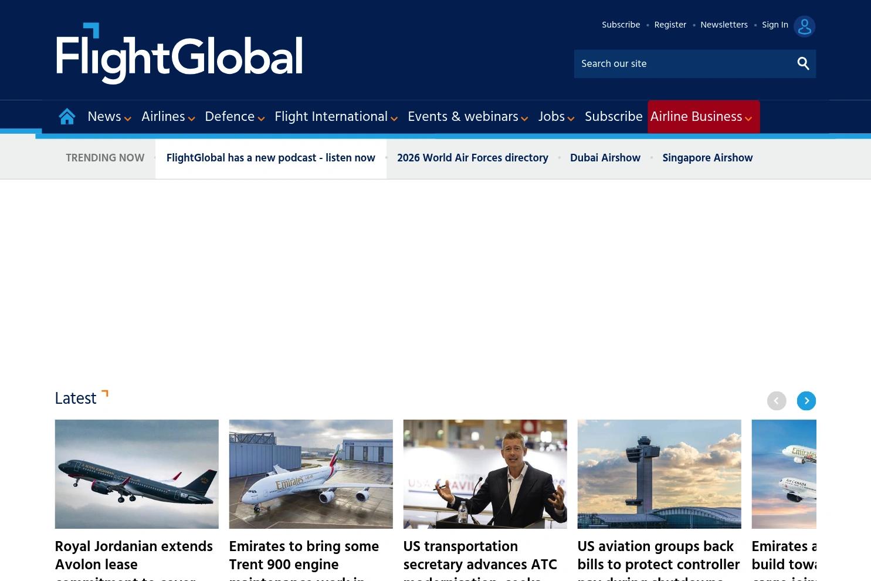Open 2026 World Air Forces directory link

pos(472,158)
